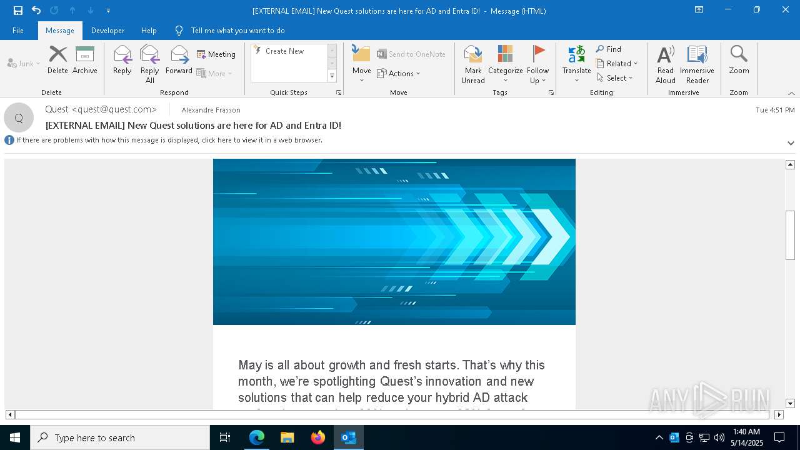This screenshot has height=450, width=800.
Task: Open File Explorer from the taskbar
Action: click(287, 437)
